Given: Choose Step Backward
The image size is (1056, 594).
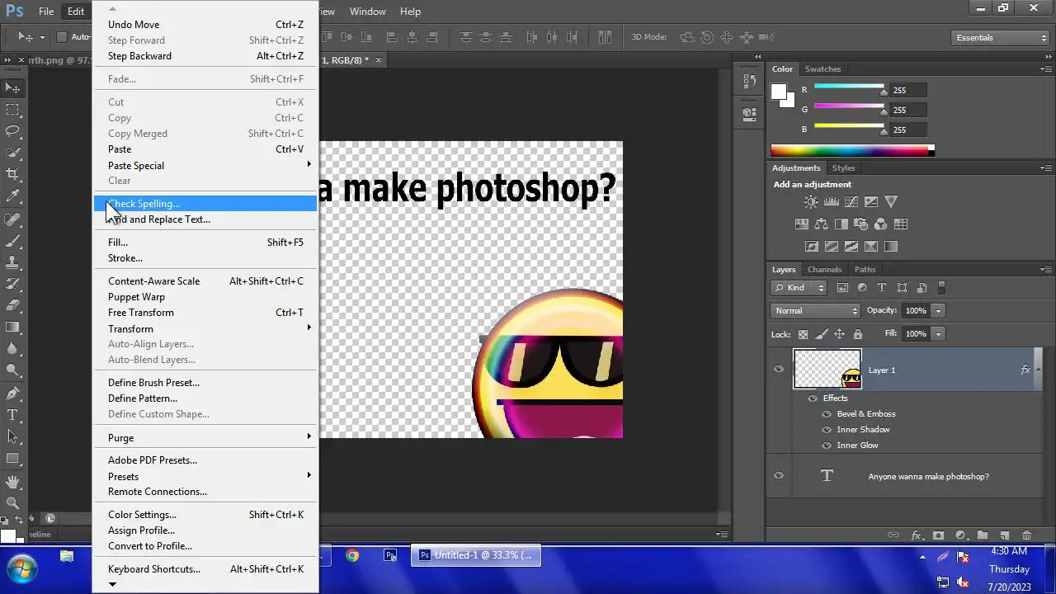Looking at the screenshot, I should pos(205,56).
